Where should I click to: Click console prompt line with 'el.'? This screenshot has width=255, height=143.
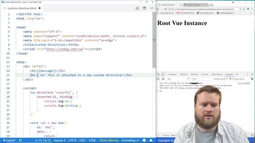pyautogui.click(x=176, y=91)
